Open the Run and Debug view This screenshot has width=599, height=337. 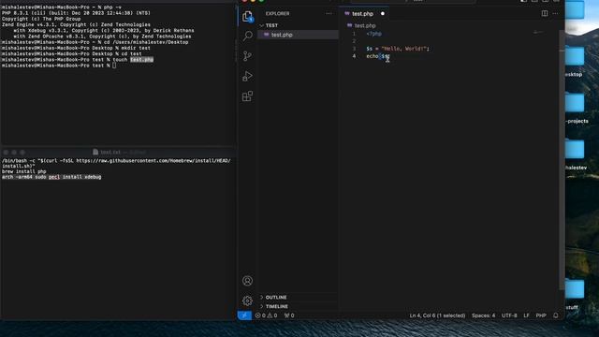[x=247, y=76]
